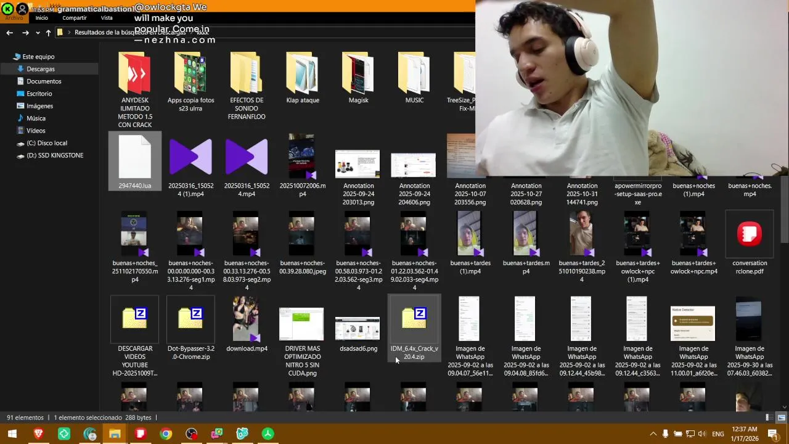
Task: Select the 2947440.lua file
Action: coord(135,162)
